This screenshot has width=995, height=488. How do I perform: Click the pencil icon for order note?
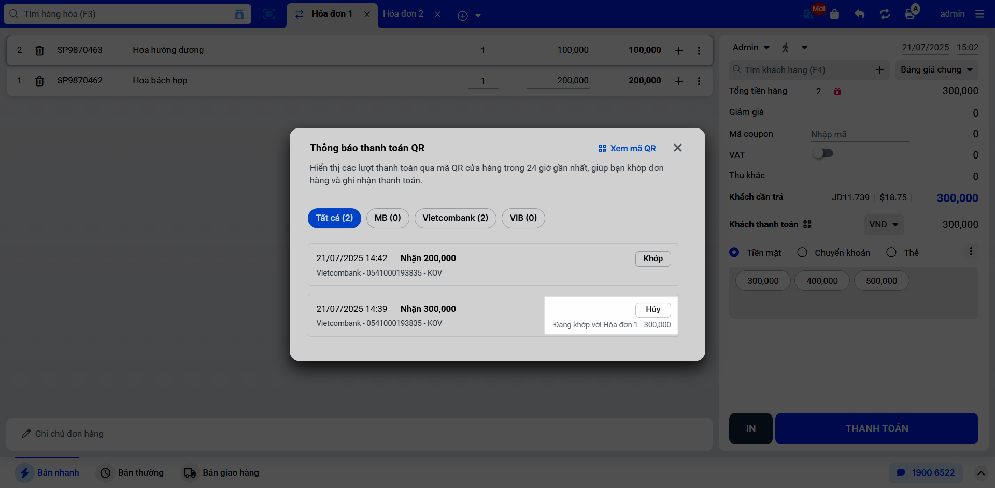[26, 434]
